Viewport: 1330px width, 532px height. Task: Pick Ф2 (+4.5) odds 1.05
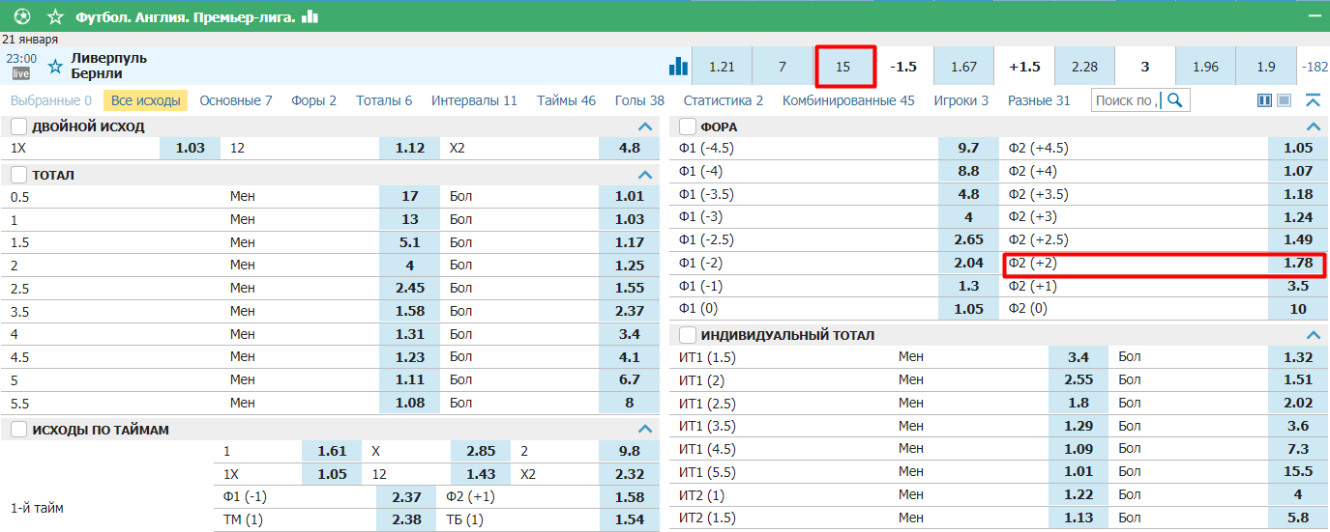click(1298, 149)
